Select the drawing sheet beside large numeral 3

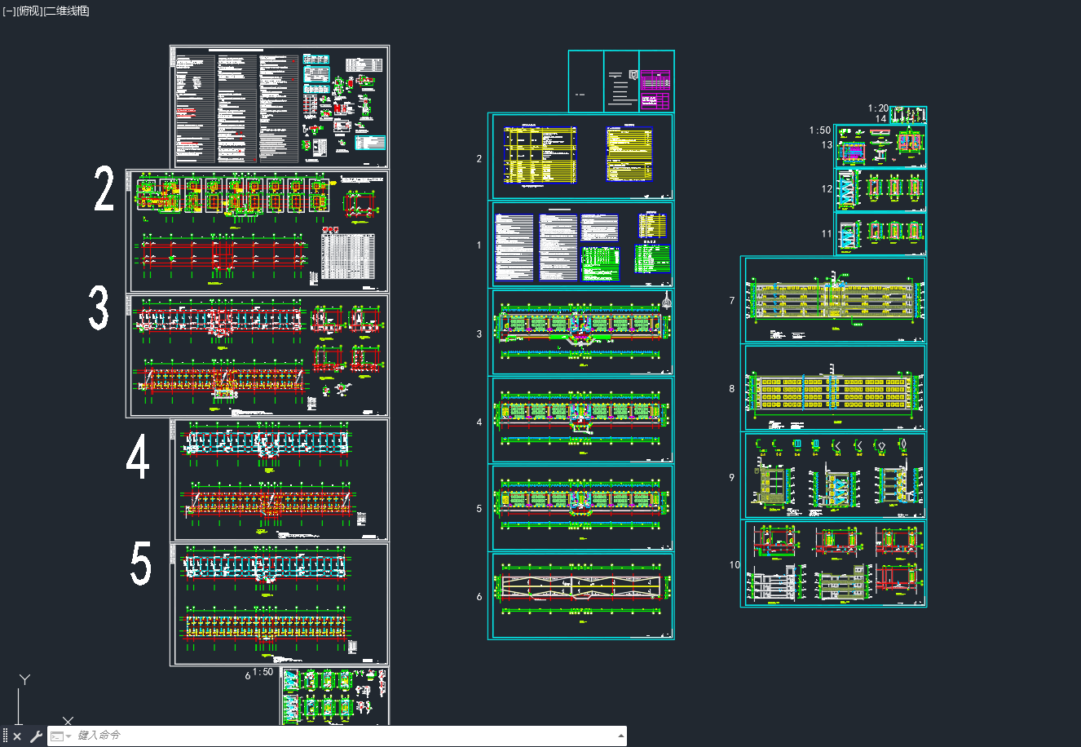point(258,356)
